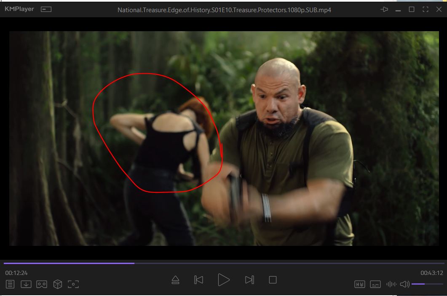Play the video
The width and height of the screenshot is (447, 296).
pyautogui.click(x=224, y=280)
